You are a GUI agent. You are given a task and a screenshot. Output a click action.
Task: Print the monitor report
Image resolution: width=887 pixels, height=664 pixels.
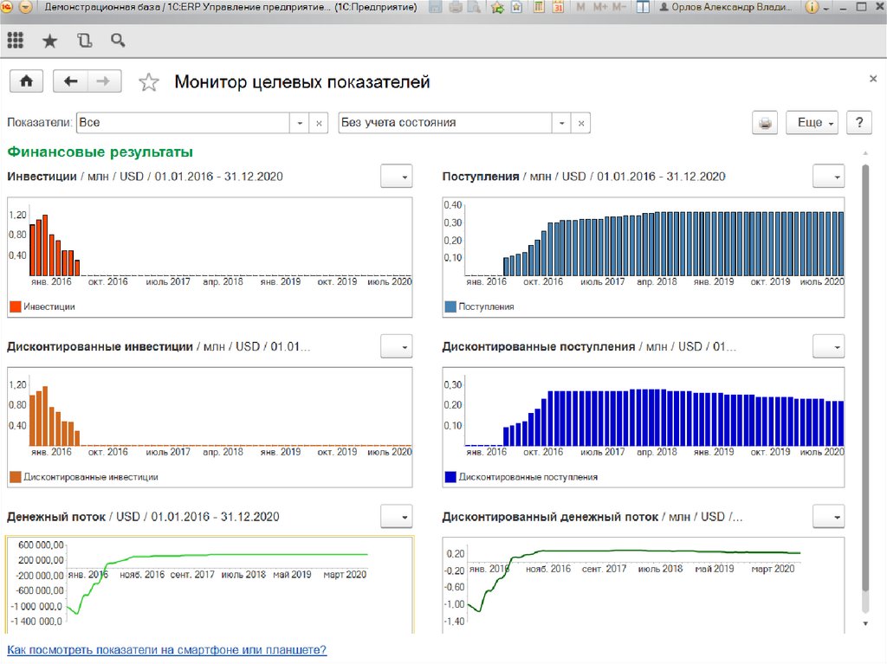click(765, 123)
